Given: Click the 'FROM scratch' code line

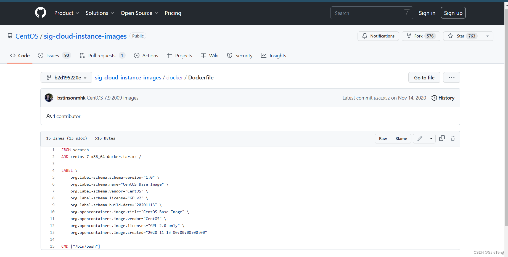Looking at the screenshot, I should click(75, 150).
